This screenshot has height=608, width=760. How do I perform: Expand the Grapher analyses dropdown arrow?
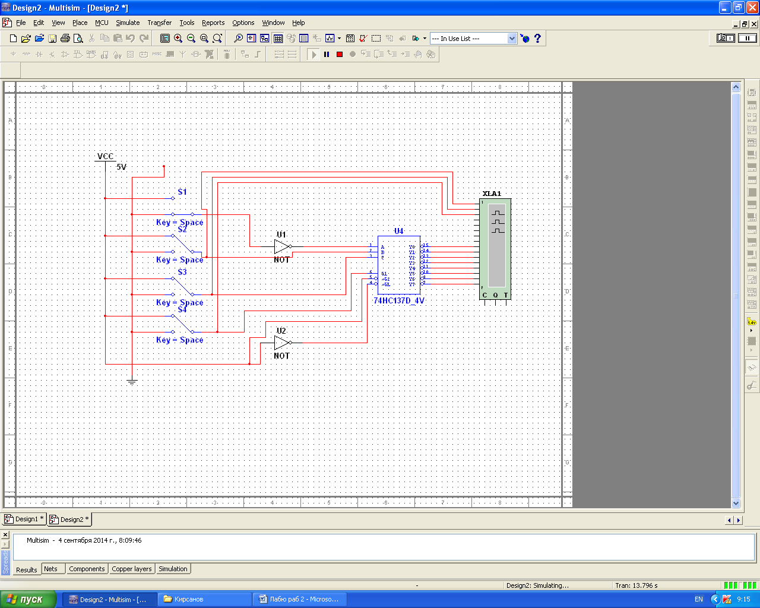coord(339,39)
